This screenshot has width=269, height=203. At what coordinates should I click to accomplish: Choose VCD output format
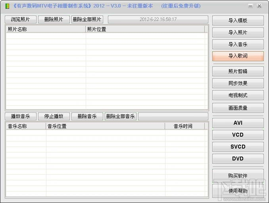click(x=238, y=135)
